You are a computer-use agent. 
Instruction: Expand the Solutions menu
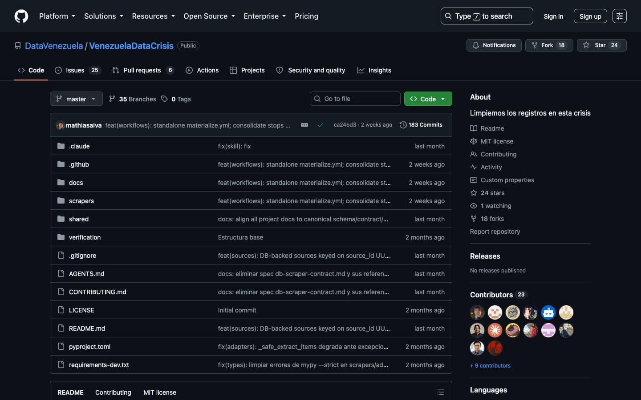click(x=104, y=16)
